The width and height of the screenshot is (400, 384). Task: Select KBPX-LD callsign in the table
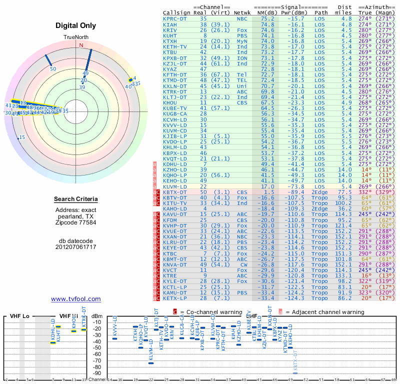(174, 153)
